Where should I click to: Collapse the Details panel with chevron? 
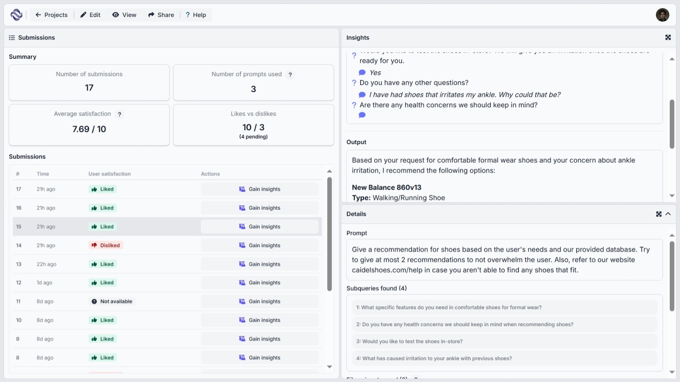(x=668, y=214)
